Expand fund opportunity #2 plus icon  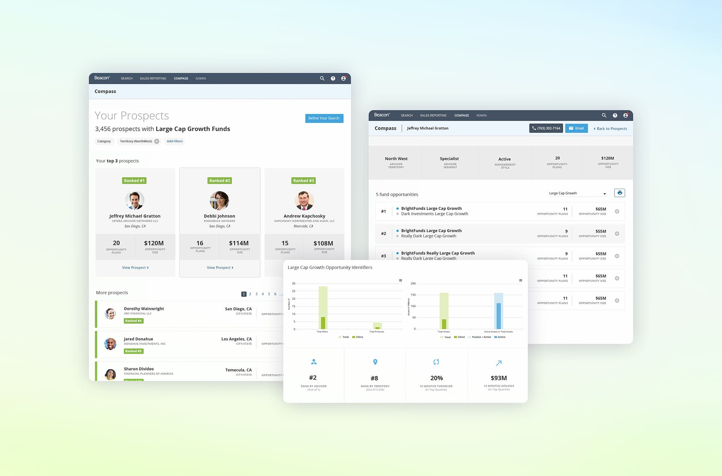tap(617, 234)
